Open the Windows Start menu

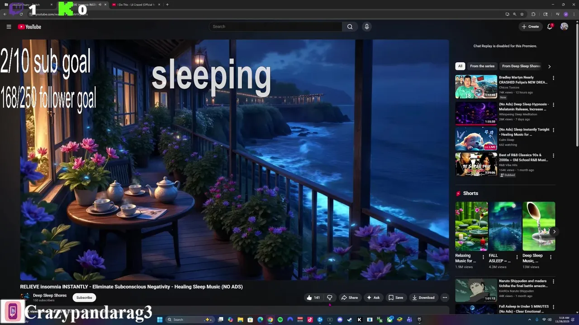pos(160,320)
